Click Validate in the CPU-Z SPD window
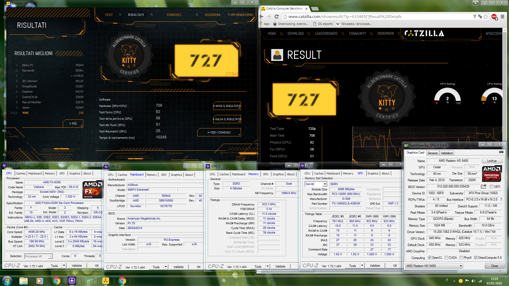 [375, 266]
